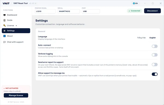Click the Settings page heading
The height and width of the screenshot is (105, 164).
coord(42,21)
